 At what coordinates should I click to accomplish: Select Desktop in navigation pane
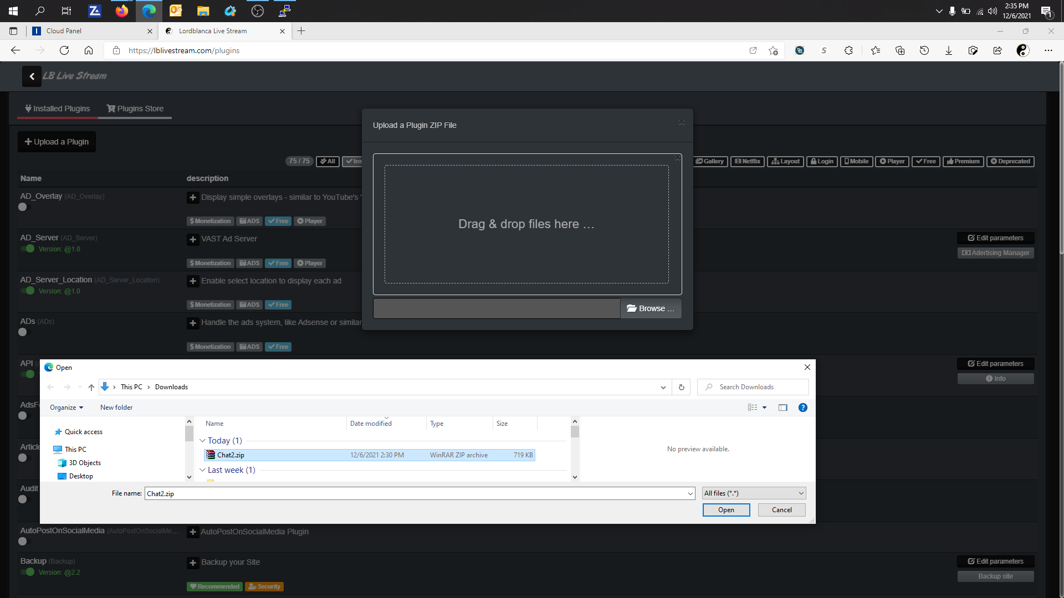coord(81,476)
